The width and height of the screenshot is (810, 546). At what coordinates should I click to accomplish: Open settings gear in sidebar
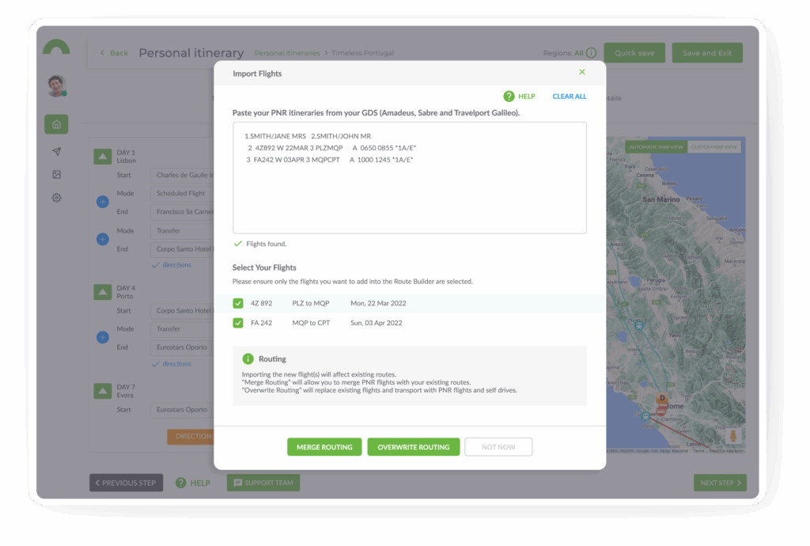56,198
